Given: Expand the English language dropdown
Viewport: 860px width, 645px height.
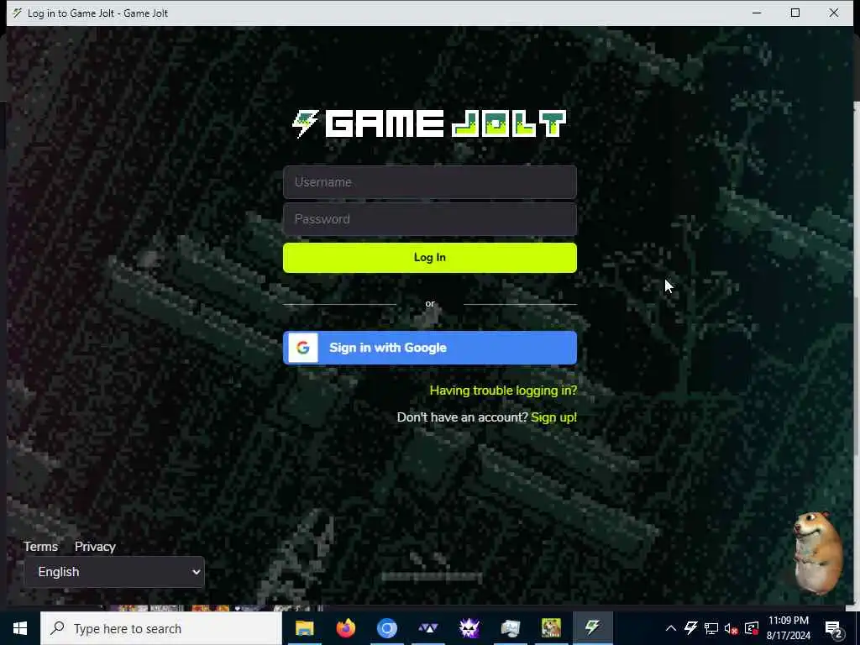Looking at the screenshot, I should [x=114, y=572].
